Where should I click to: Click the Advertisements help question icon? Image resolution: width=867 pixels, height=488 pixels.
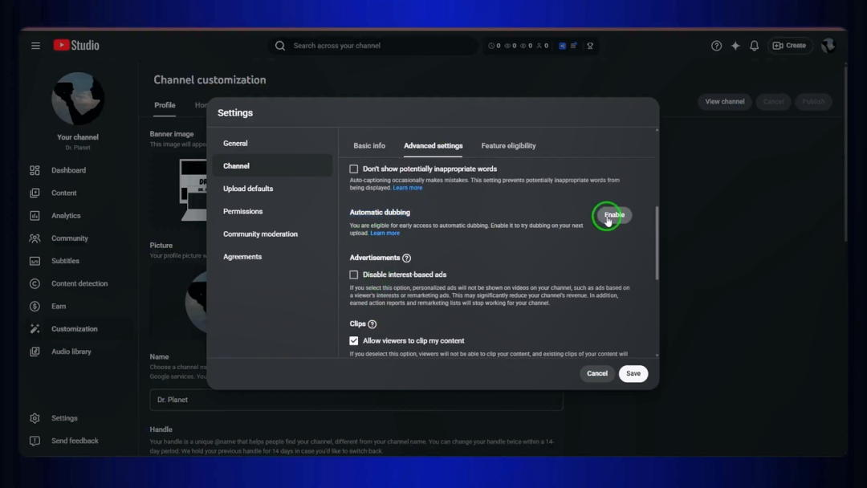(x=406, y=258)
